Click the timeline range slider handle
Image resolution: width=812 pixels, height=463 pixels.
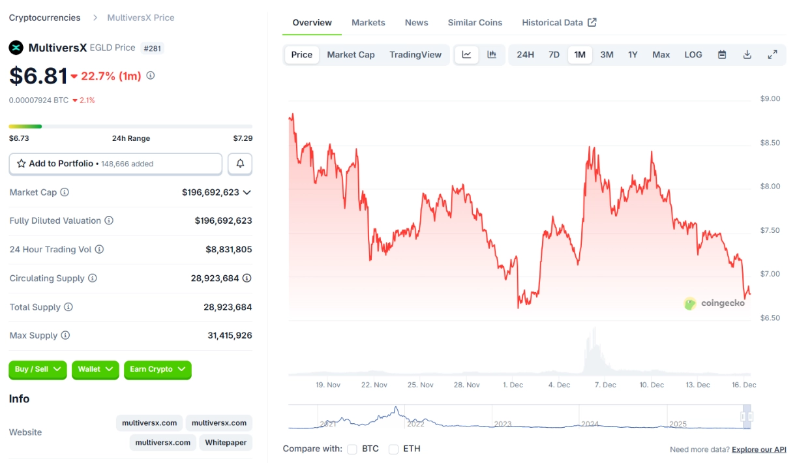coord(747,417)
